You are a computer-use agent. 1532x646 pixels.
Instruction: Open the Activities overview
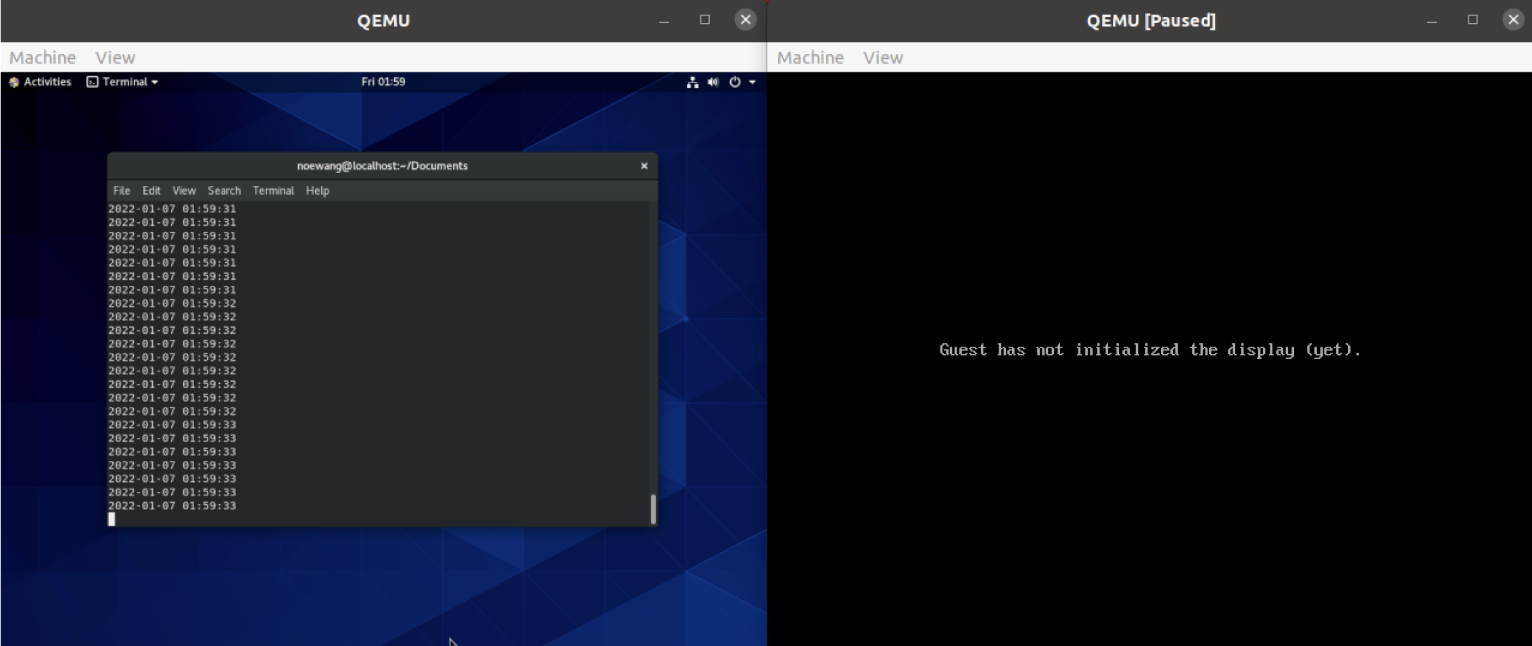41,82
